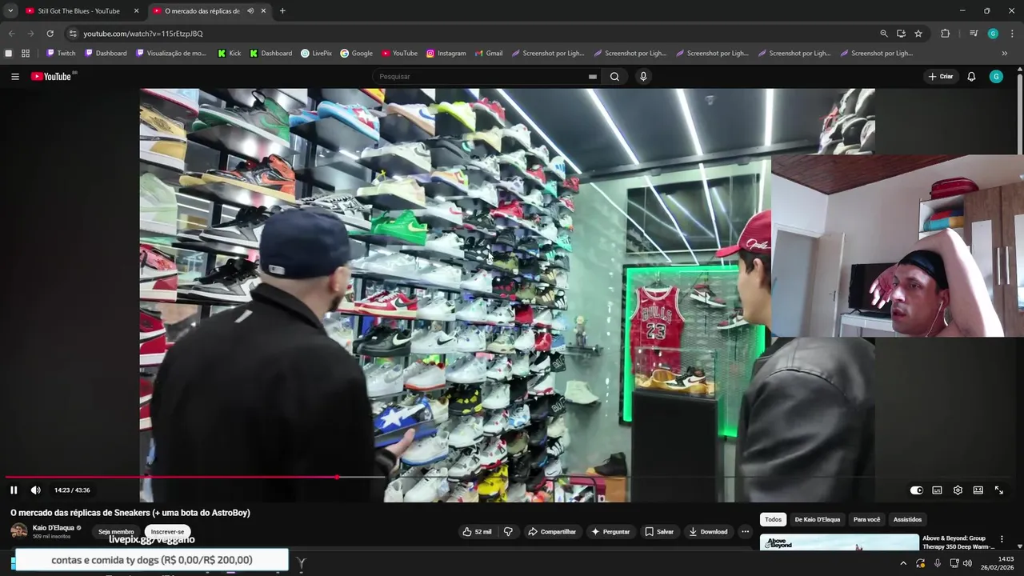Show hidden system tray icons arrow

tap(903, 563)
